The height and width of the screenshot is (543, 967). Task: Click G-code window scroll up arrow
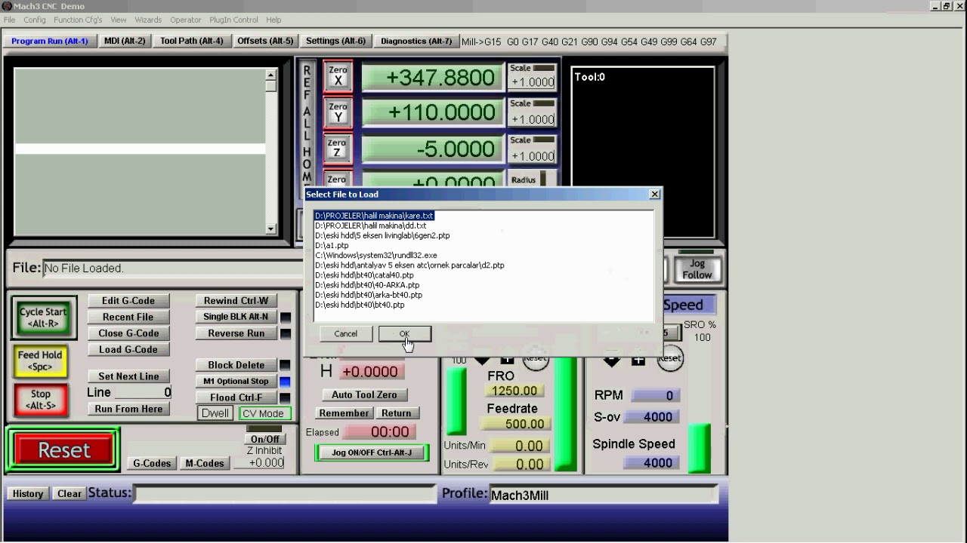point(271,75)
